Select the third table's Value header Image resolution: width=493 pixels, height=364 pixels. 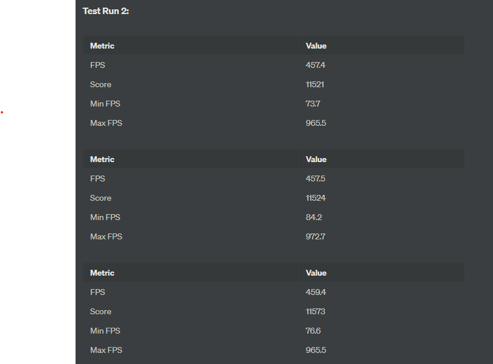(x=316, y=273)
